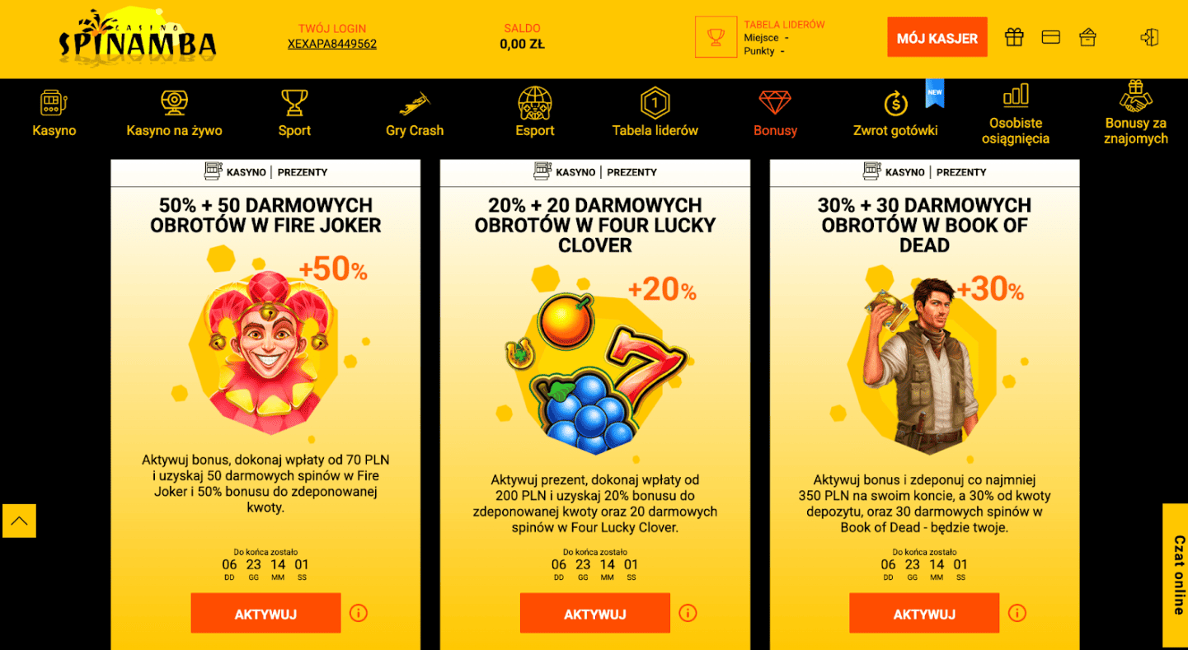The width and height of the screenshot is (1188, 650).
Task: Open the leaderboard trophy icon box
Action: [x=716, y=37]
